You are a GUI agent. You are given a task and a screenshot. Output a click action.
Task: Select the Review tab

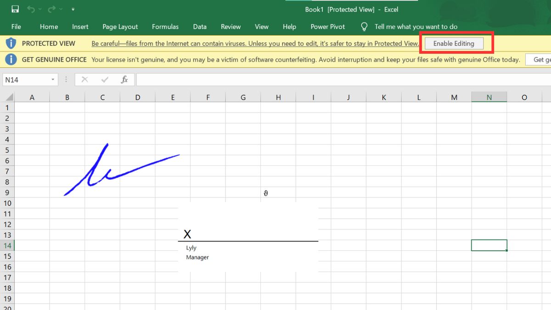(231, 27)
